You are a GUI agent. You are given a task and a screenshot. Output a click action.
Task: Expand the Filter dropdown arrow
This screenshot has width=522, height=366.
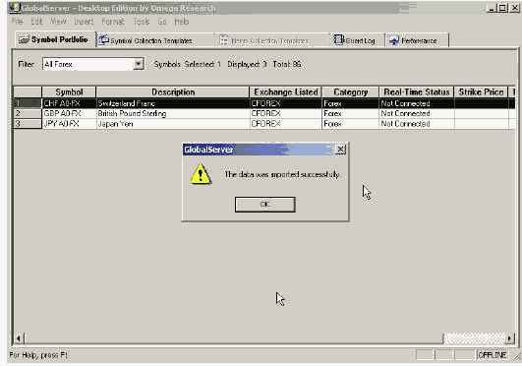(139, 64)
